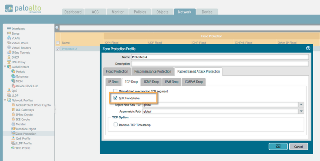Open the Asymmetric Path dropdown arrow

(301, 111)
